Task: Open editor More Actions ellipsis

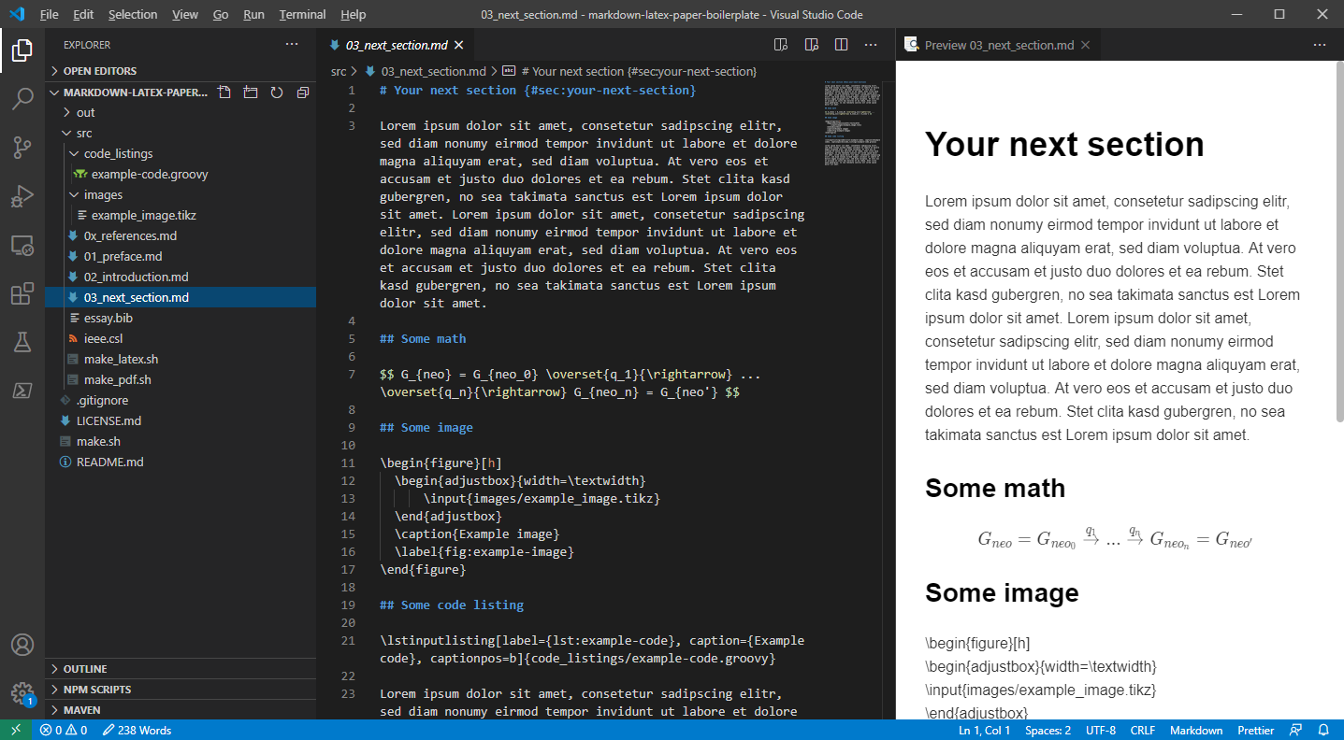Action: (872, 44)
